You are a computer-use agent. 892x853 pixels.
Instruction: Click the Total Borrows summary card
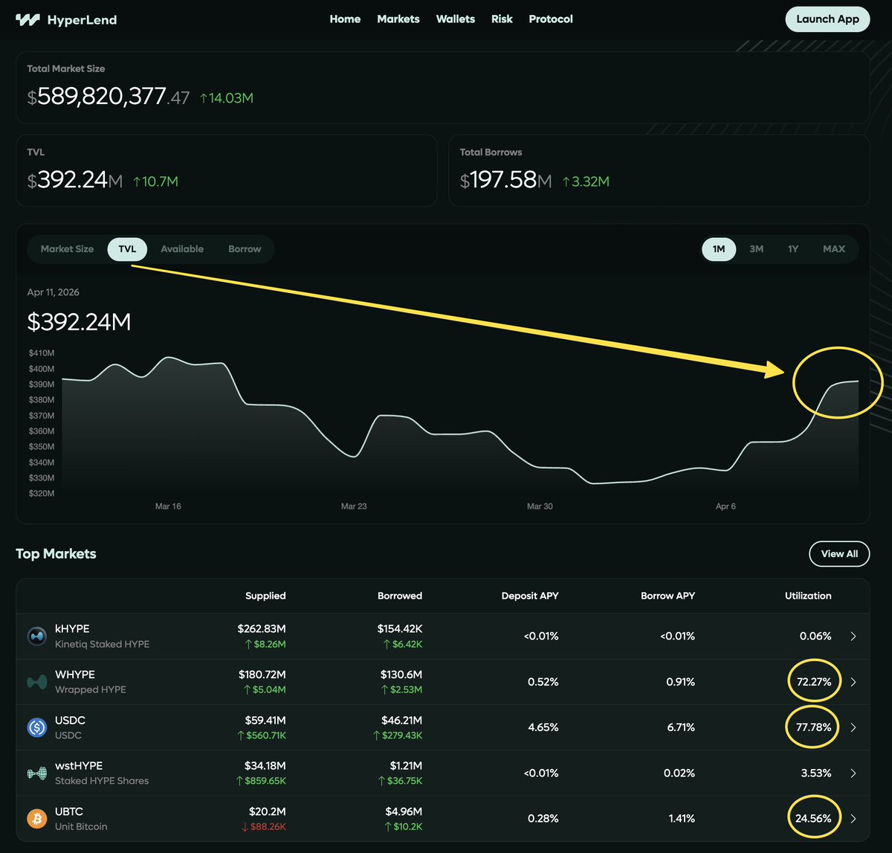pyautogui.click(x=659, y=170)
